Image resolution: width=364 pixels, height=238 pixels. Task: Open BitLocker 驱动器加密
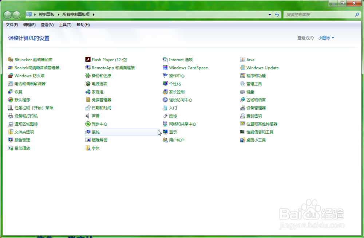30,60
